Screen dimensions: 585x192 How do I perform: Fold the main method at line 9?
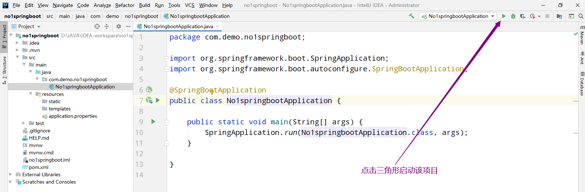click(x=167, y=122)
